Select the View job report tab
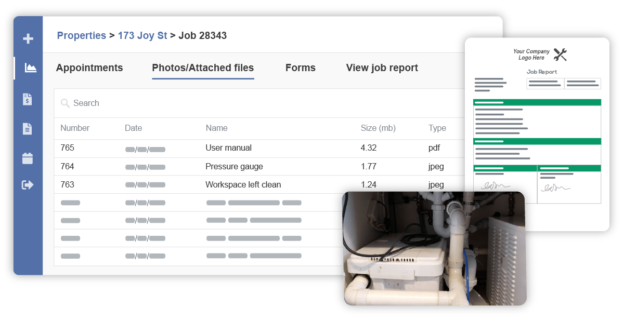The height and width of the screenshot is (321, 624). click(382, 68)
